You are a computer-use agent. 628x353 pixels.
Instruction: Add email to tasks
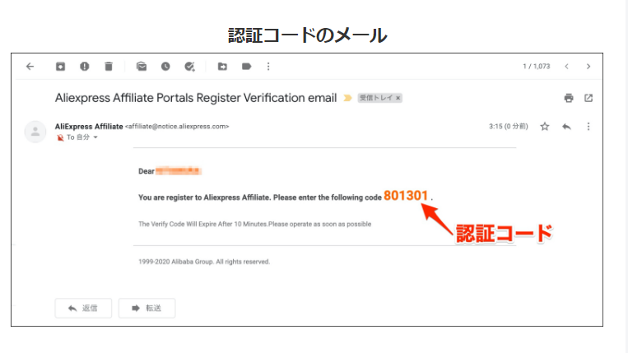click(189, 67)
